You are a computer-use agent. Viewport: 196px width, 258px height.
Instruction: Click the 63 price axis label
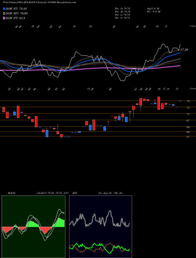(188, 127)
